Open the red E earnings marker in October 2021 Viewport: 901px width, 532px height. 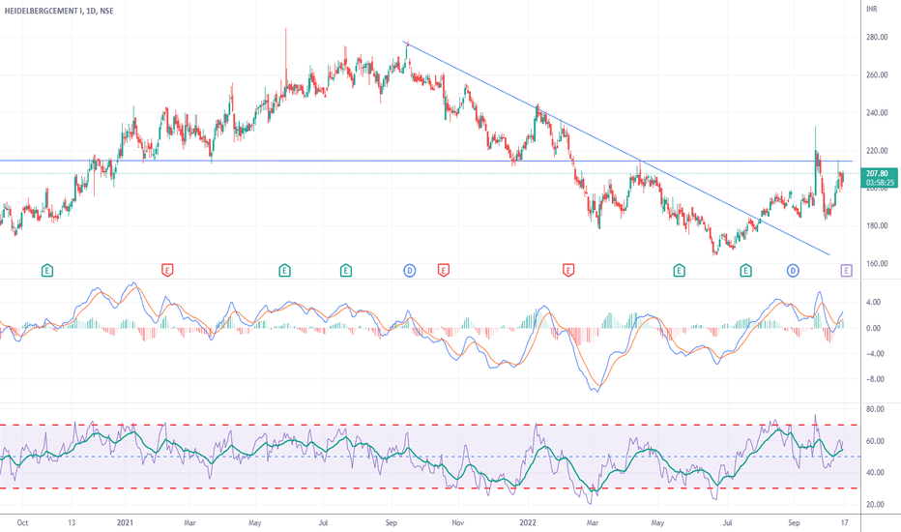pos(443,270)
